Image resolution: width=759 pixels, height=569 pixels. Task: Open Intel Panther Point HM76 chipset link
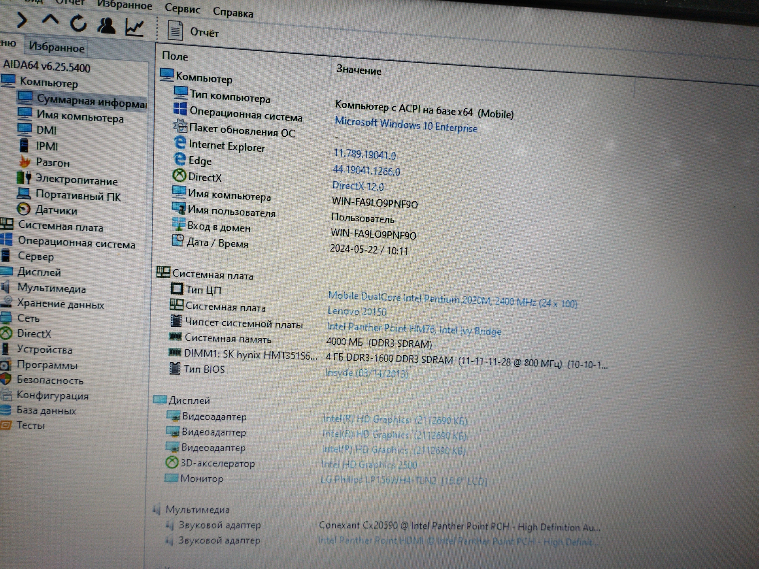point(414,329)
